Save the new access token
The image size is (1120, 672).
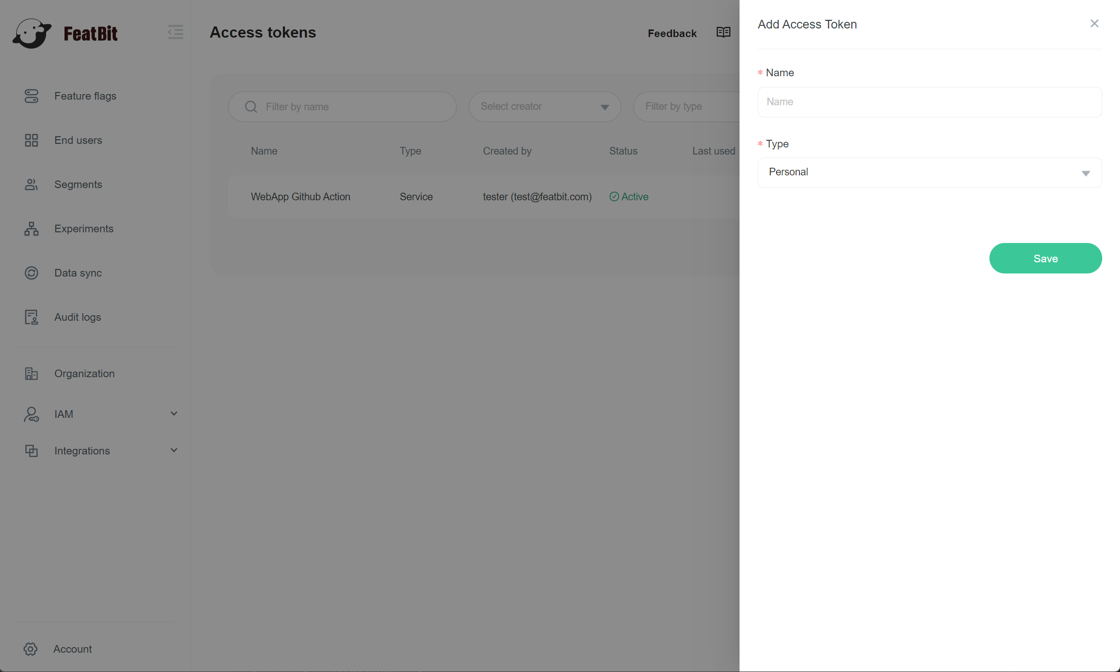pyautogui.click(x=1045, y=258)
